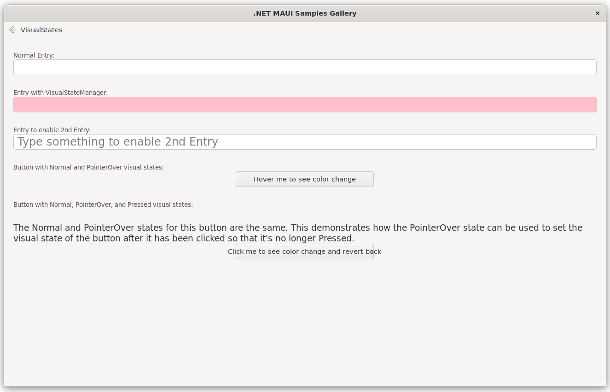Click the paragraph starting 'The Normal and PointerOver states'
This screenshot has height=392, width=610.
tap(297, 228)
